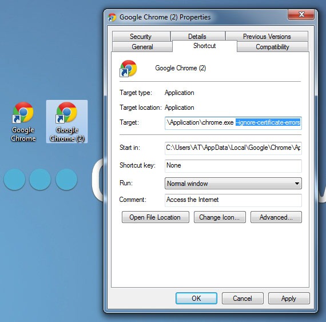Click the Open File Location button

(156, 217)
